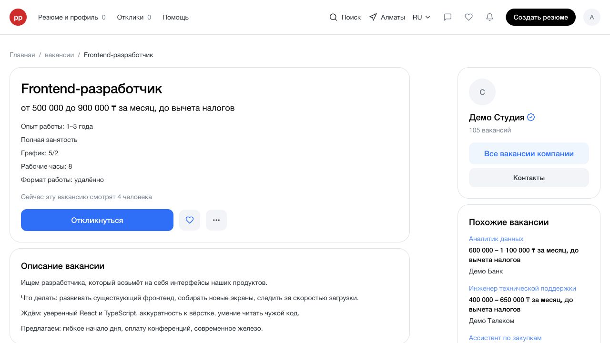Click the Контакты button
The image size is (610, 343).
(529, 178)
